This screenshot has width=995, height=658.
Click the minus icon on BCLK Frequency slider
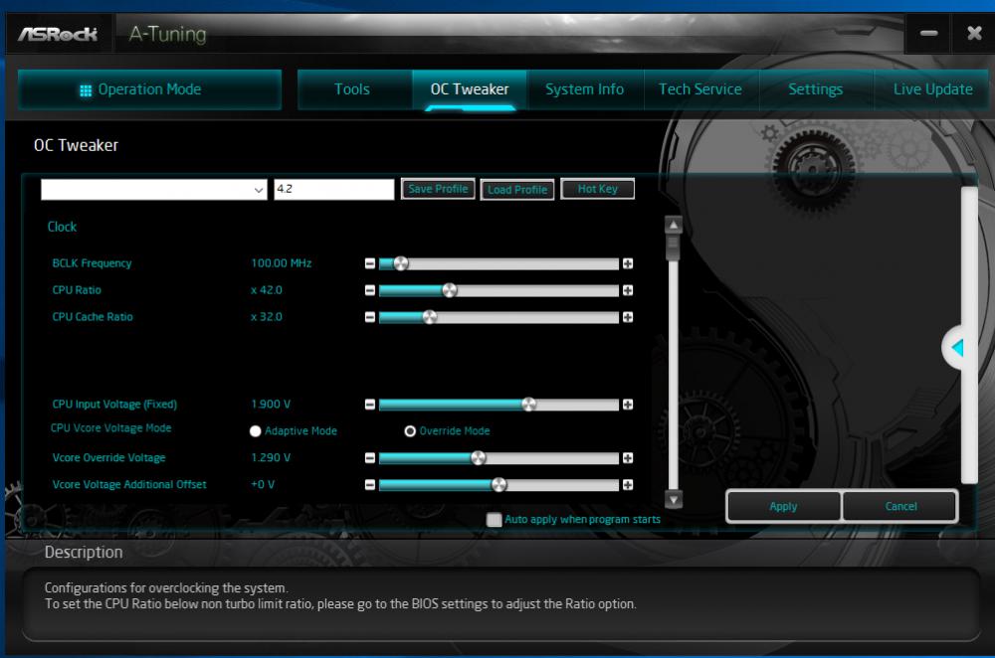pyautogui.click(x=371, y=262)
